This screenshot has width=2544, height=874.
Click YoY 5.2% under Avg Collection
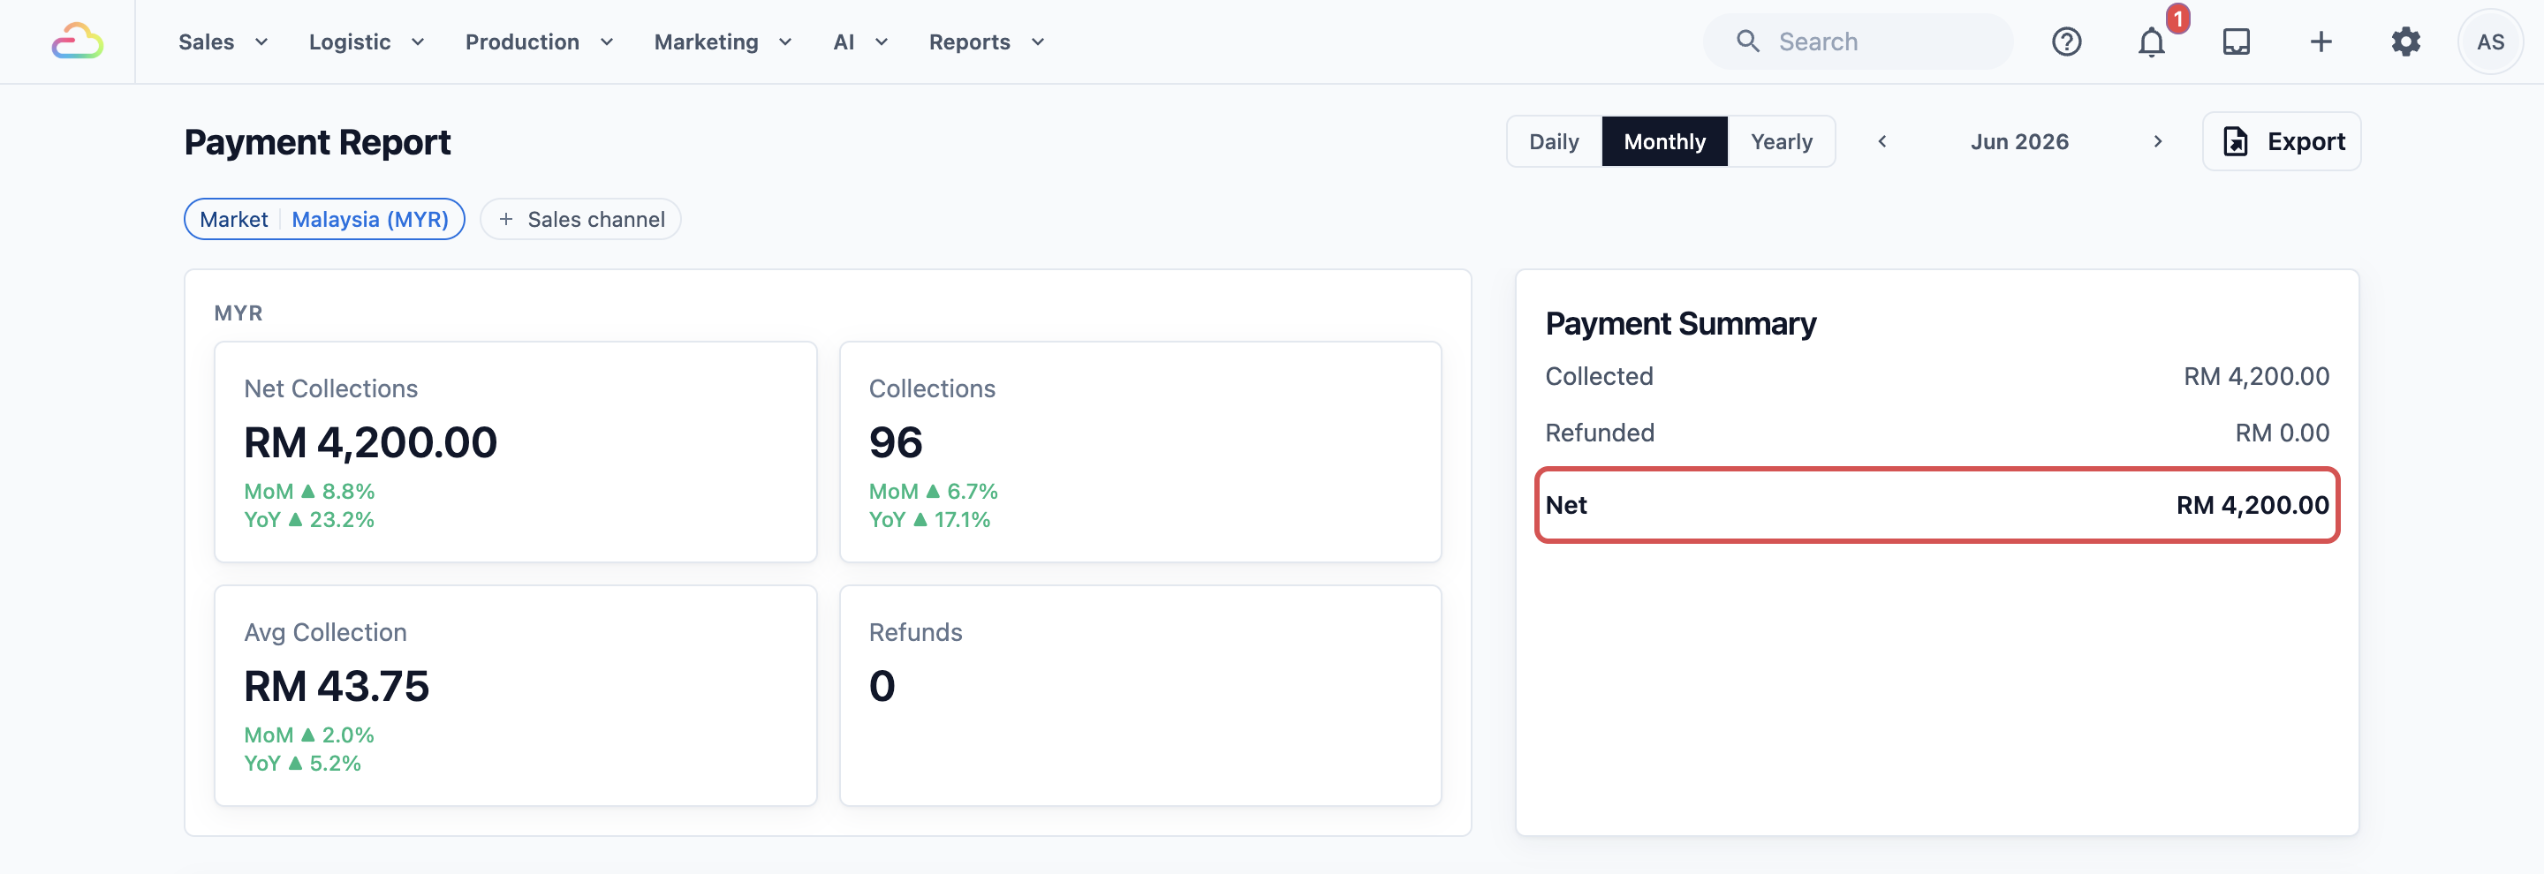[x=302, y=763]
